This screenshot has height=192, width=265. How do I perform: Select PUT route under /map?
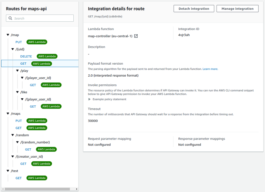click(19, 42)
